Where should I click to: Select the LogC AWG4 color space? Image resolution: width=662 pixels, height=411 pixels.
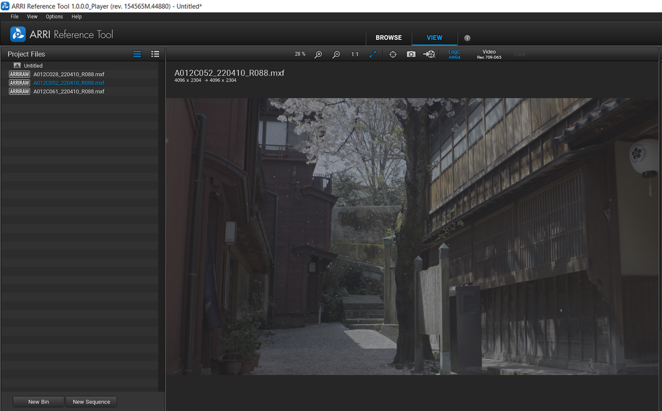tap(454, 54)
